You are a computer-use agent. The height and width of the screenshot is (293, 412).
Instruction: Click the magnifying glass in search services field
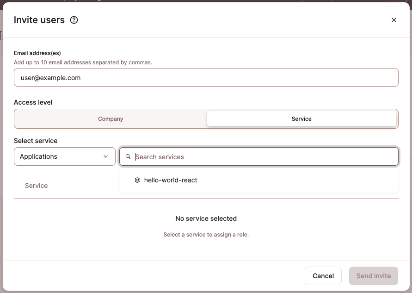pos(128,156)
